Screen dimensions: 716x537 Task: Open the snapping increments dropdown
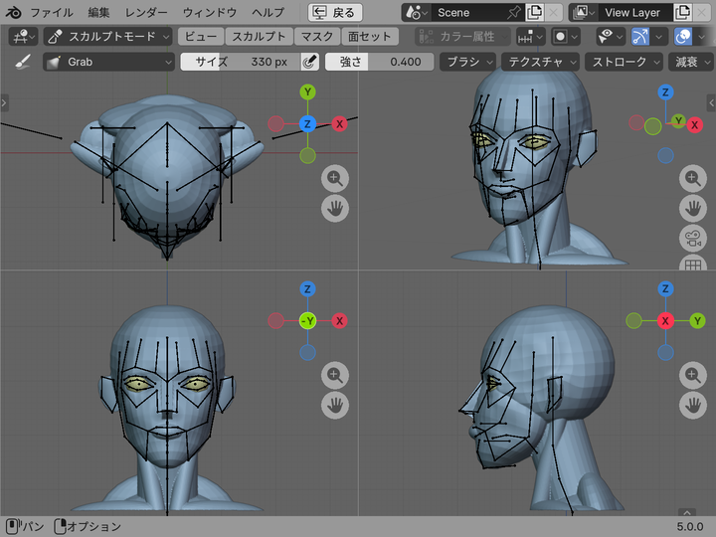pyautogui.click(x=531, y=37)
